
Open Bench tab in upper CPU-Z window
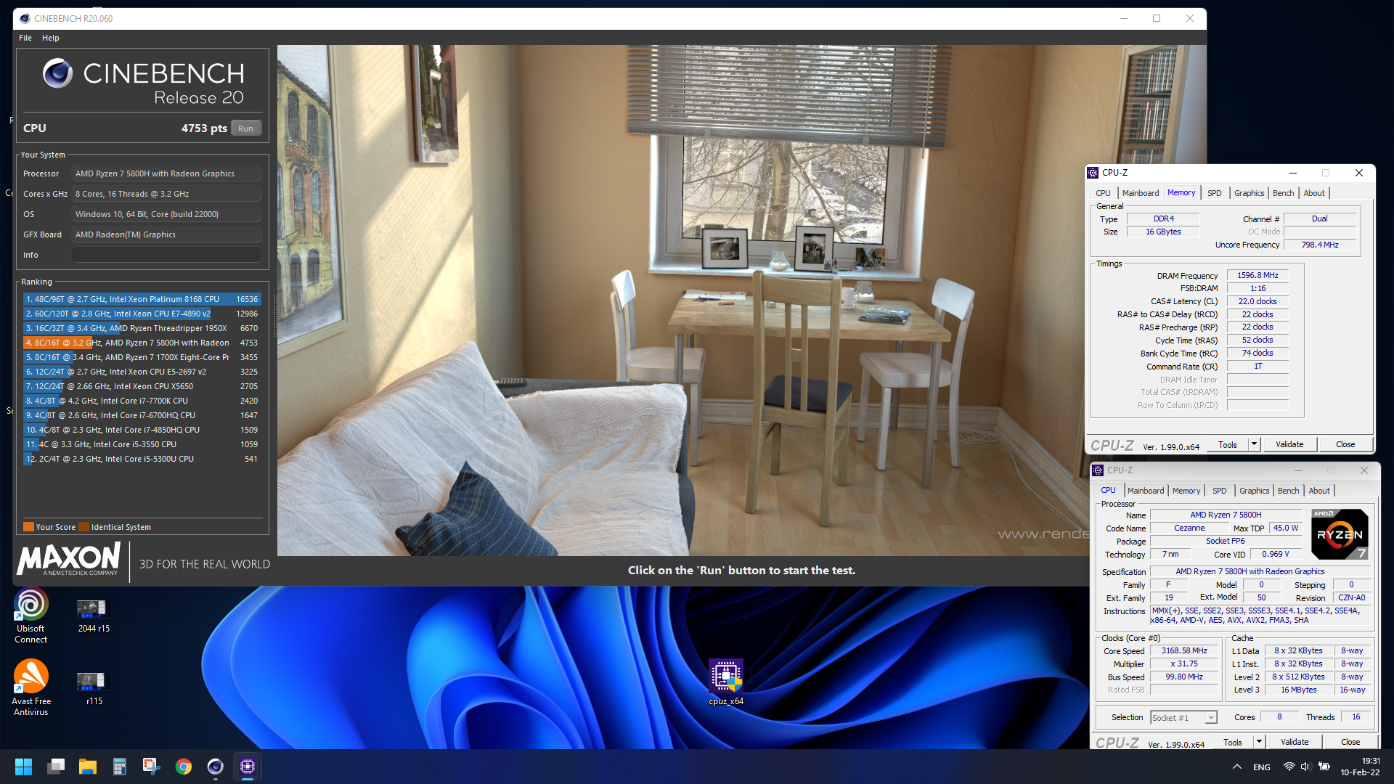(1283, 193)
